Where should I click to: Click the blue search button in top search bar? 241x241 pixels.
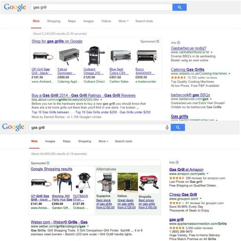pos(179,7)
